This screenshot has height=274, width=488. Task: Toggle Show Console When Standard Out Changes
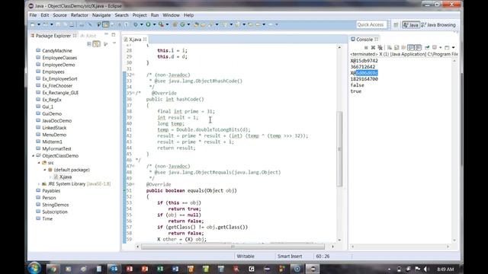pos(411,47)
